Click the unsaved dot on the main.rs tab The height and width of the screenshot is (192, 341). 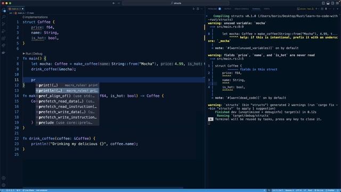pyautogui.click(x=22, y=9)
